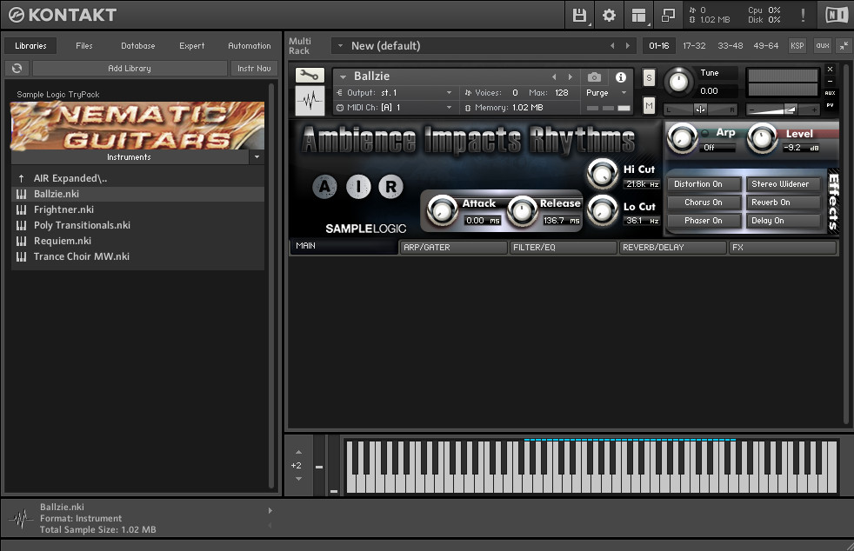Screen dimensions: 854x551
Task: Toggle AUX sends visibility button
Action: tap(830, 93)
